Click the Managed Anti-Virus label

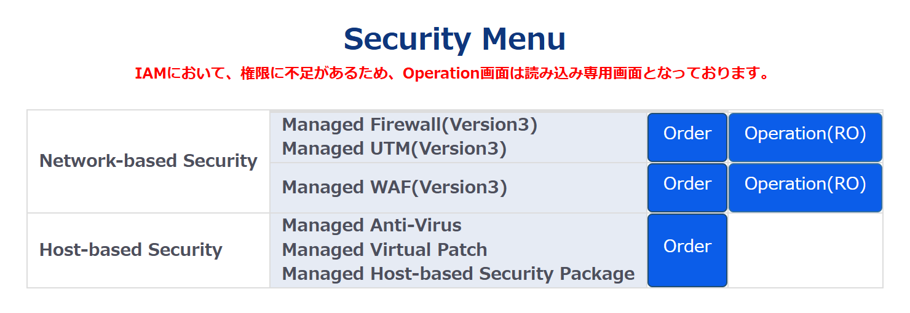tap(371, 226)
